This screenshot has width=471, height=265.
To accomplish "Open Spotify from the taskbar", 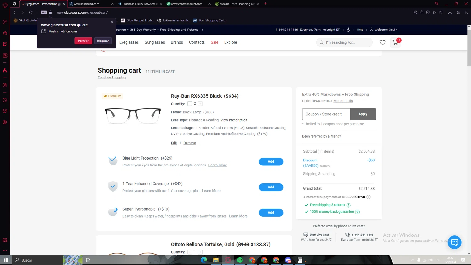I will coord(240,260).
